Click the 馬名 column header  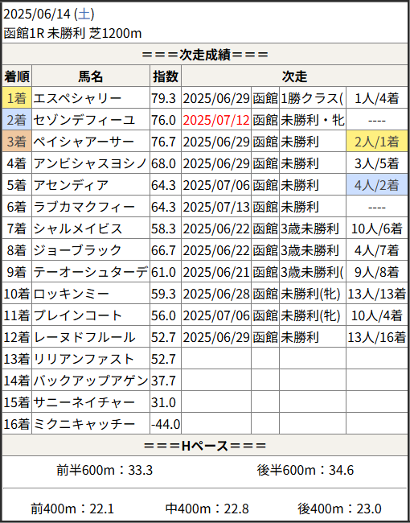tap(91, 76)
